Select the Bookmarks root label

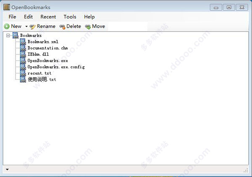click(x=31, y=36)
